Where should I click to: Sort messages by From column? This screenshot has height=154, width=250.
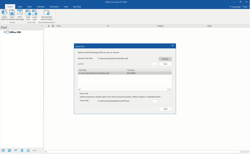pyautogui.click(x=81, y=26)
